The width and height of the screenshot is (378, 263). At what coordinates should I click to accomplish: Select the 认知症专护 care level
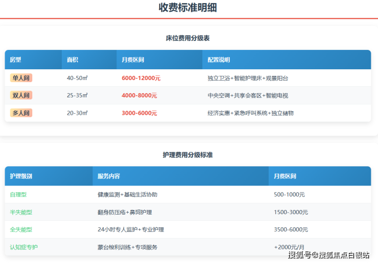pos(23,247)
